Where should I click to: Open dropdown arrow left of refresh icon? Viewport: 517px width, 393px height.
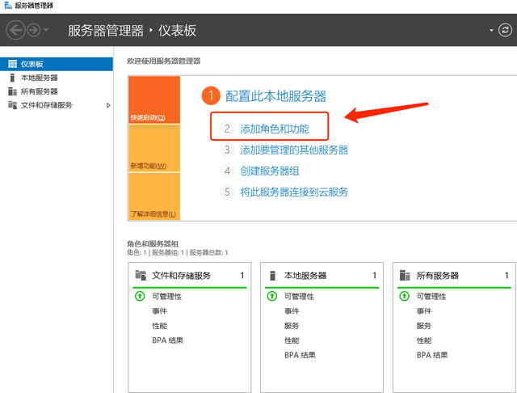coord(491,31)
